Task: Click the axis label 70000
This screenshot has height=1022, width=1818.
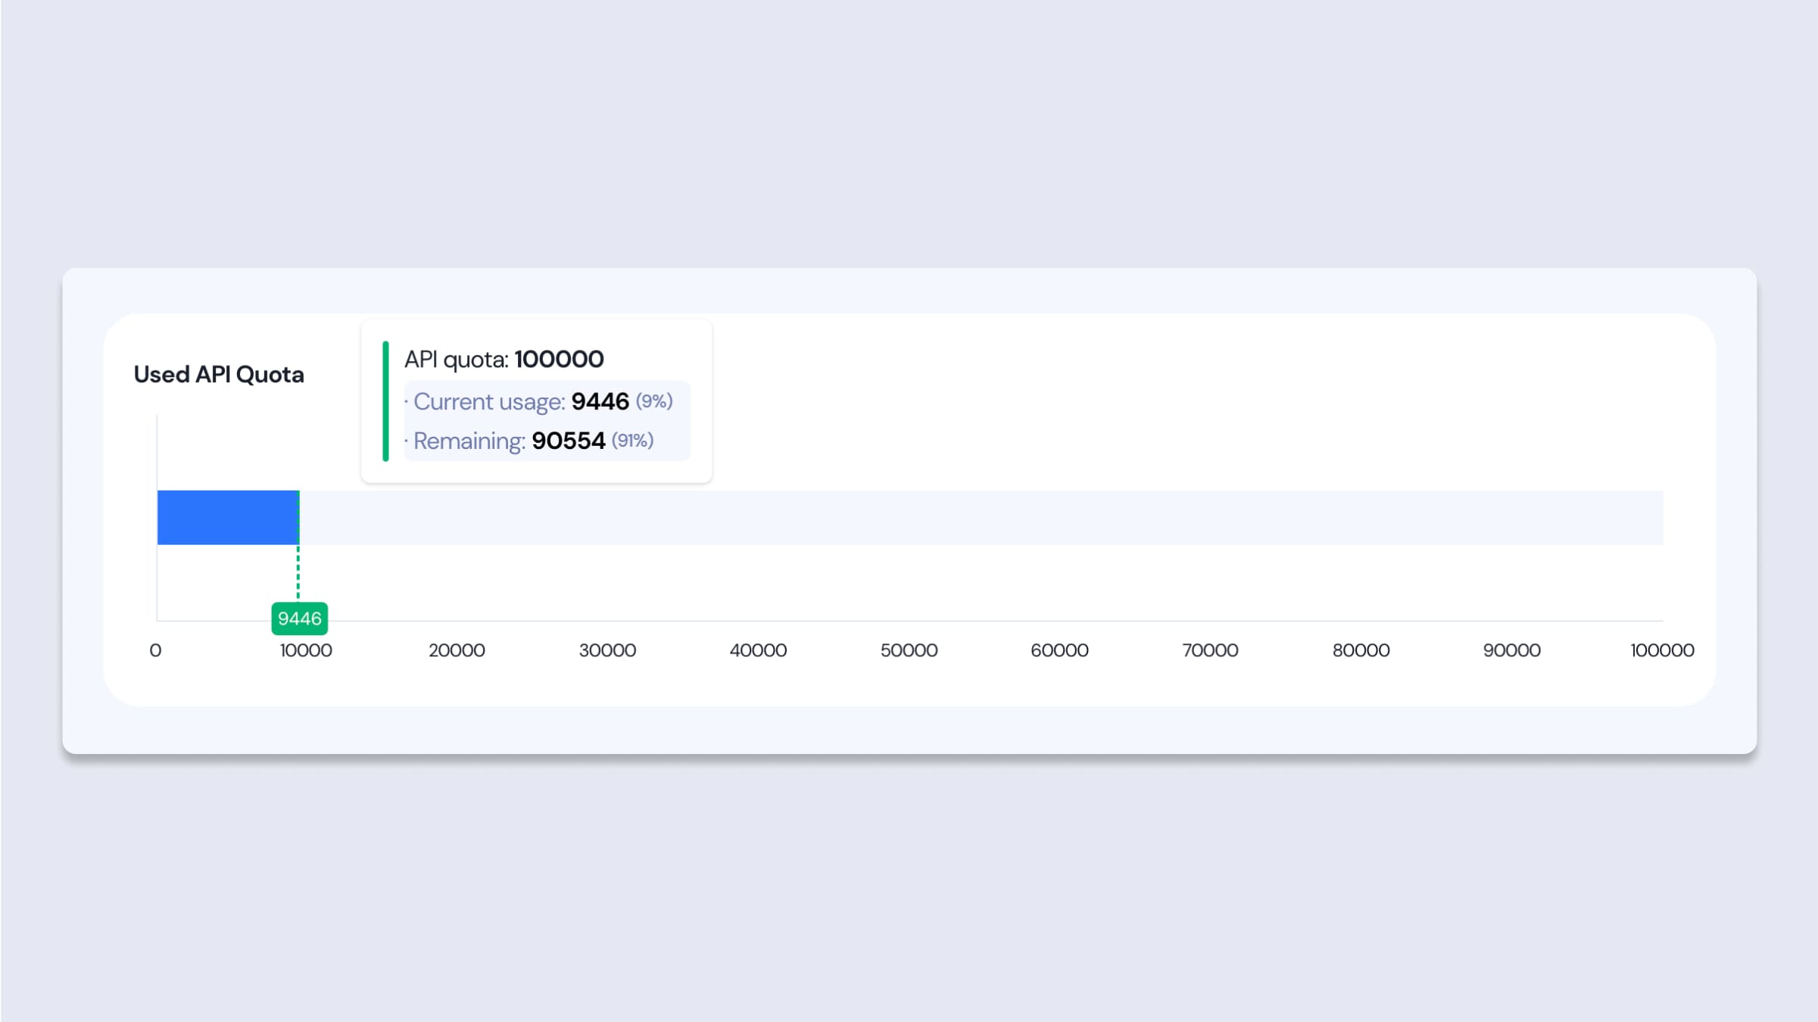Action: (1210, 650)
